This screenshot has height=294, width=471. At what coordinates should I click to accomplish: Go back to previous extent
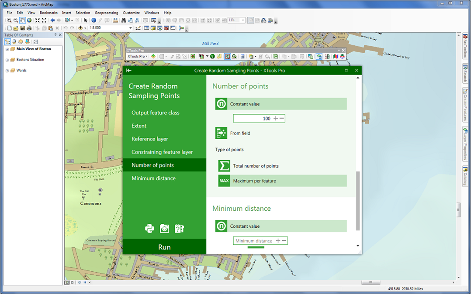click(x=52, y=21)
